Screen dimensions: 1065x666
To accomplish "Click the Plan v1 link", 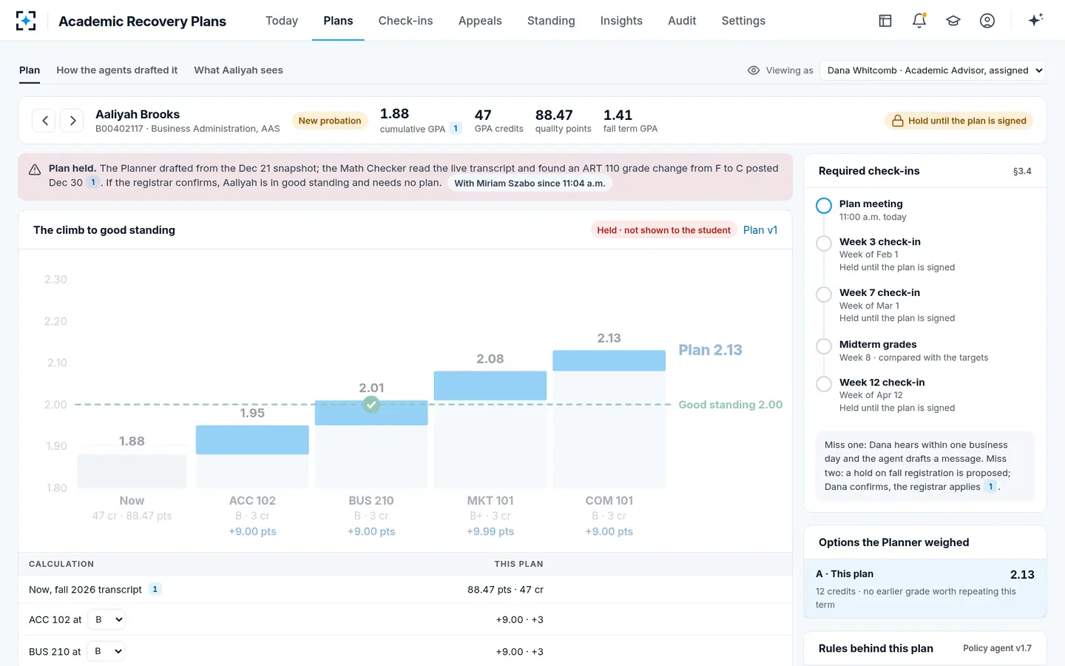I will tap(760, 230).
